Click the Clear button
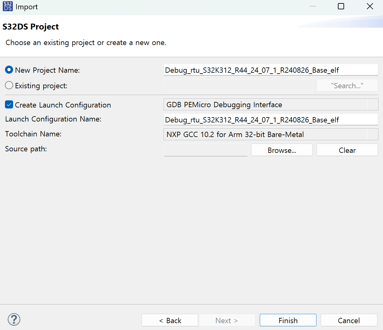This screenshot has height=330, width=383. pos(347,150)
